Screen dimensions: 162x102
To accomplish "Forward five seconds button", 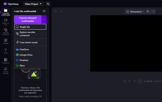I will [135, 81].
